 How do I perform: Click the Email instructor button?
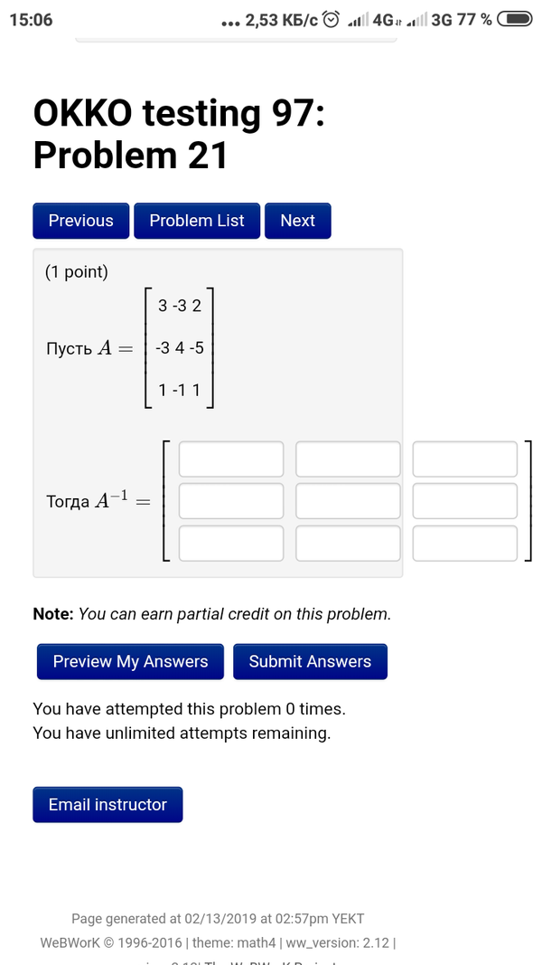tap(107, 804)
